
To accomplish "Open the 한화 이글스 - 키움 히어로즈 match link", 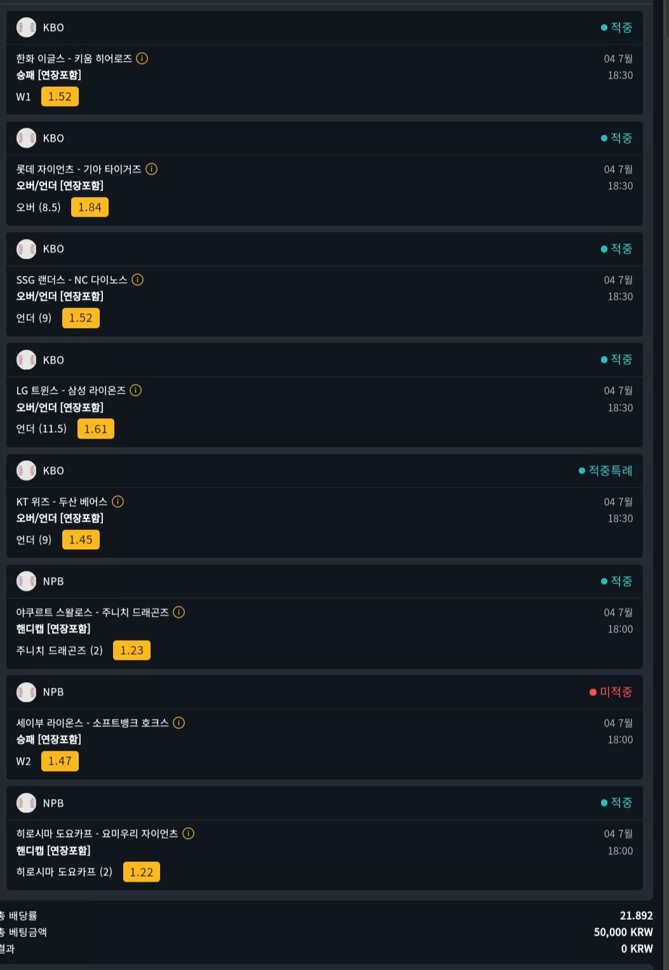I will coord(74,58).
